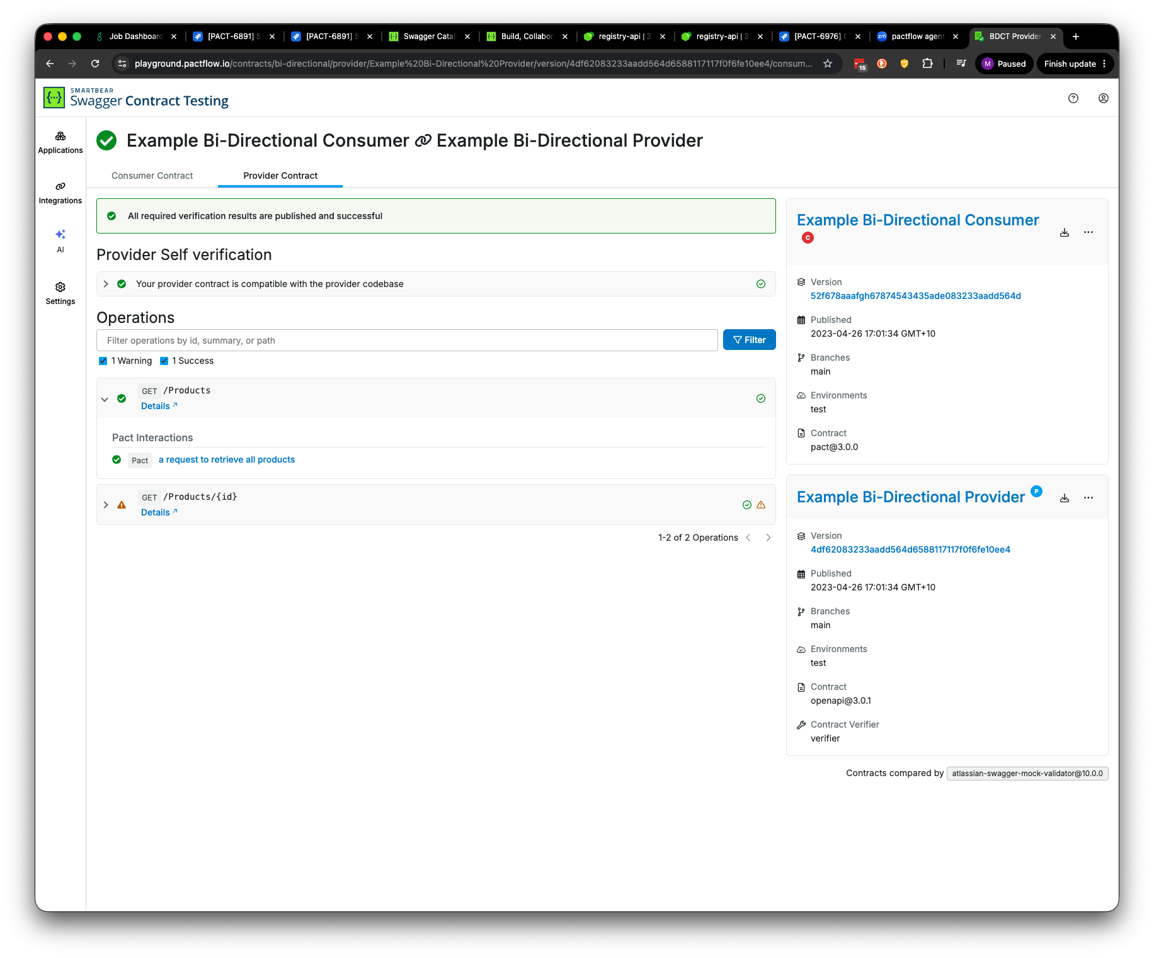Open the Provider card more options menu

1088,498
